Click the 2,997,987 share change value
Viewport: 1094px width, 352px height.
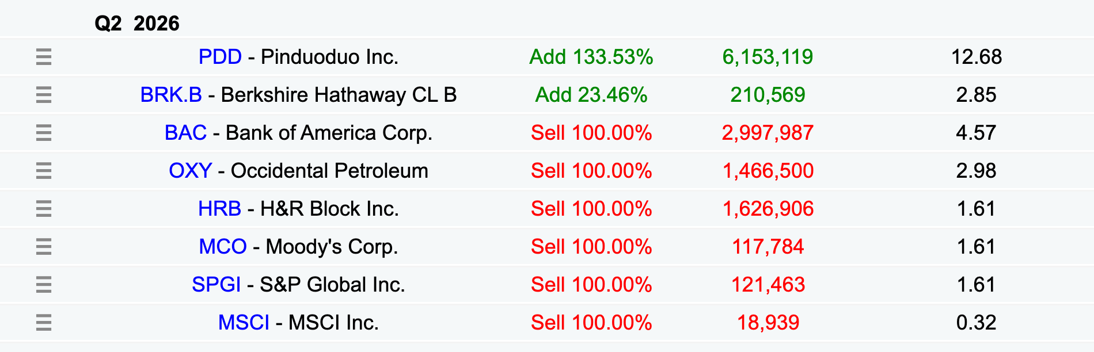tap(768, 133)
